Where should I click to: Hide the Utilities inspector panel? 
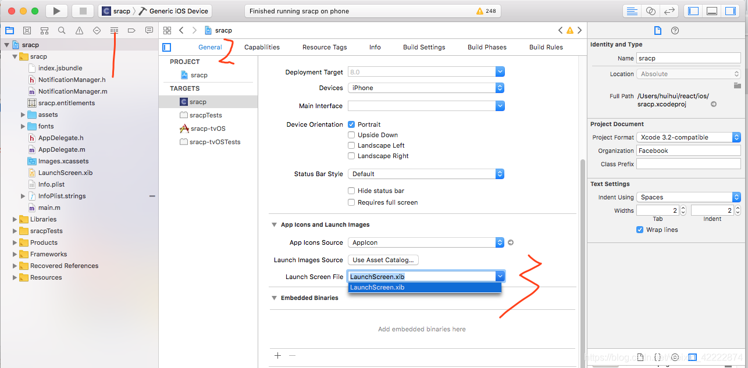pos(731,11)
